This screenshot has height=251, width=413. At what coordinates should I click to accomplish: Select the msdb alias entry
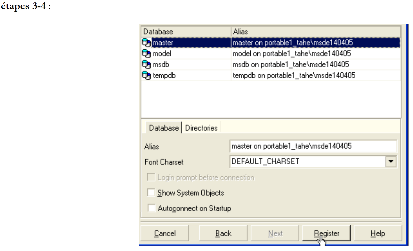(x=291, y=65)
